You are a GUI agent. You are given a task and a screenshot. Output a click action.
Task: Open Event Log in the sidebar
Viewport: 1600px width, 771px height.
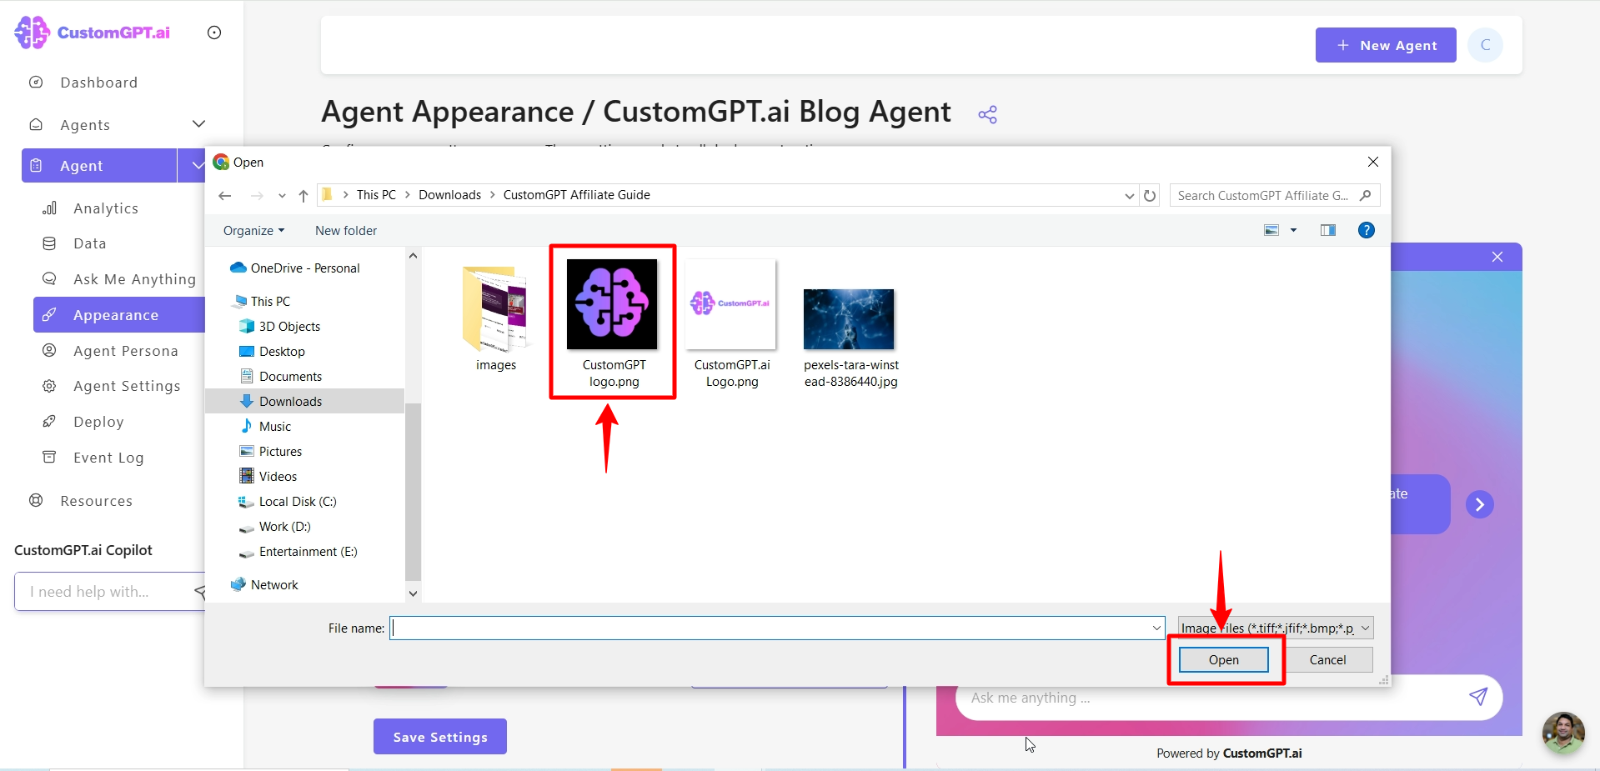[108, 458]
